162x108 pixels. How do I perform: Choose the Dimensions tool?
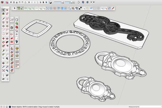pyautogui.click(x=7, y=51)
